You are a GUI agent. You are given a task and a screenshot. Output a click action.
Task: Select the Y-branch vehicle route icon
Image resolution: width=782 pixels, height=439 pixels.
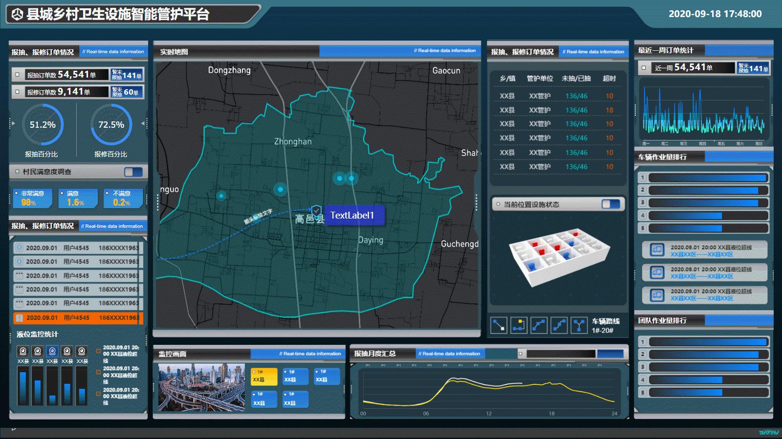(580, 325)
